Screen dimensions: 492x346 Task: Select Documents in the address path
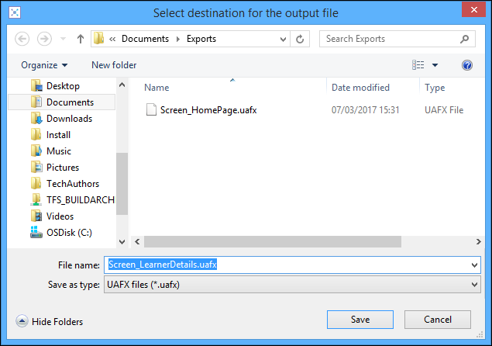click(x=145, y=39)
